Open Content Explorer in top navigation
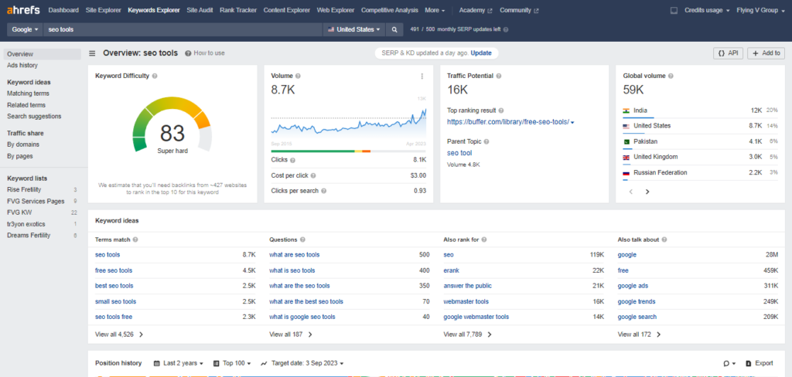This screenshot has width=792, height=377. [286, 10]
